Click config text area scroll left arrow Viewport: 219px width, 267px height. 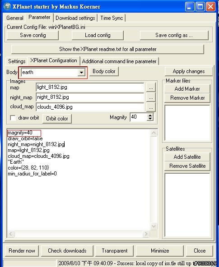(x=11, y=234)
